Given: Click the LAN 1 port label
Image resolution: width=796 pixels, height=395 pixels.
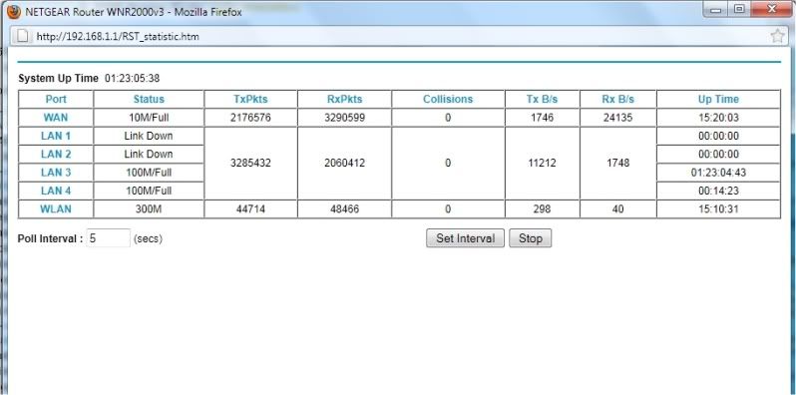Looking at the screenshot, I should (x=56, y=136).
